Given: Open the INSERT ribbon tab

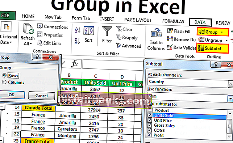Looking at the screenshot, I should point(107,19).
